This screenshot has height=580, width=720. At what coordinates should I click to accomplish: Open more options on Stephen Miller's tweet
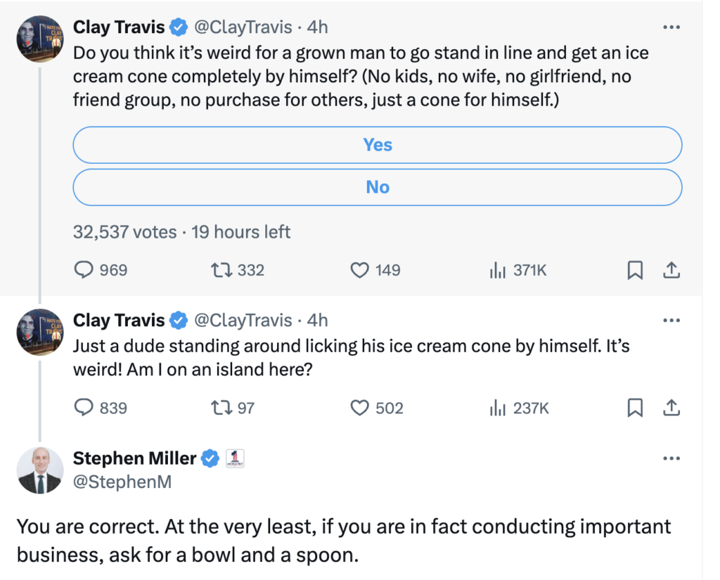[671, 458]
